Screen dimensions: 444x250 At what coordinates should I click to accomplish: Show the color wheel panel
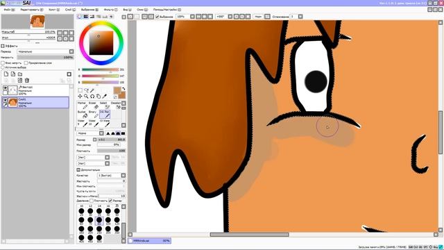point(80,17)
